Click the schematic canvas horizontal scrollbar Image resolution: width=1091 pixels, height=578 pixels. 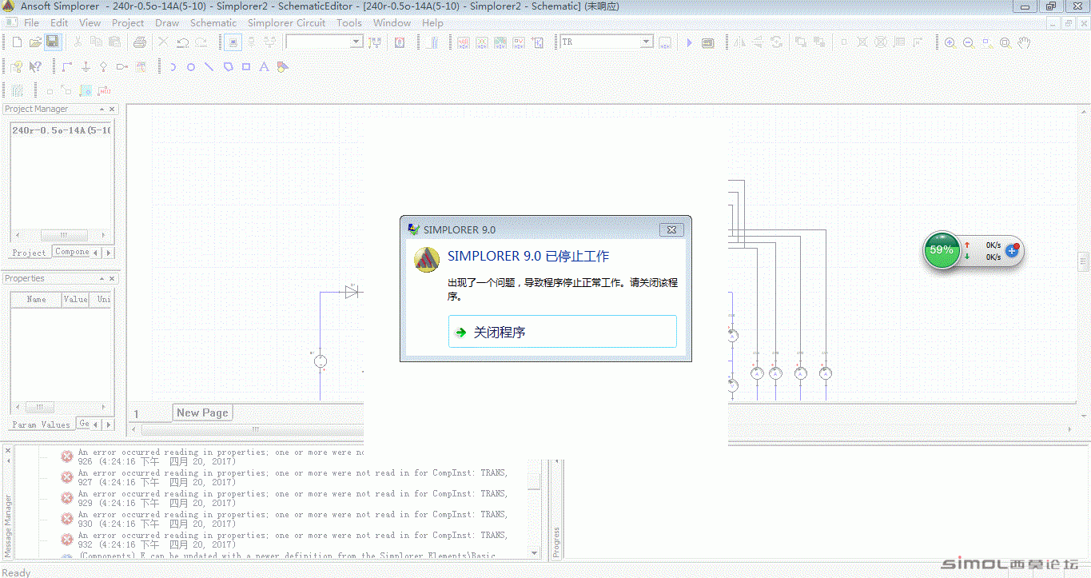pos(255,429)
